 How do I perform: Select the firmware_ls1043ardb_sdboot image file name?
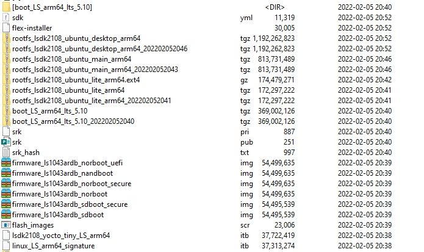coord(57,214)
